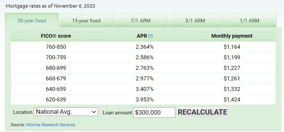Click the Monthly payment column header
Screen dimensions: 284x132
pyautogui.click(x=232, y=36)
